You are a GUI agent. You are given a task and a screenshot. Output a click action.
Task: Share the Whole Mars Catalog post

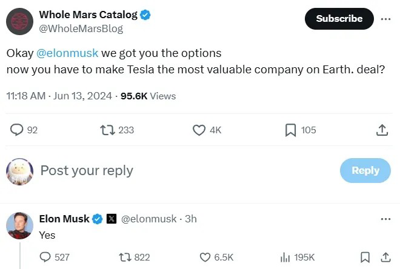pos(382,130)
